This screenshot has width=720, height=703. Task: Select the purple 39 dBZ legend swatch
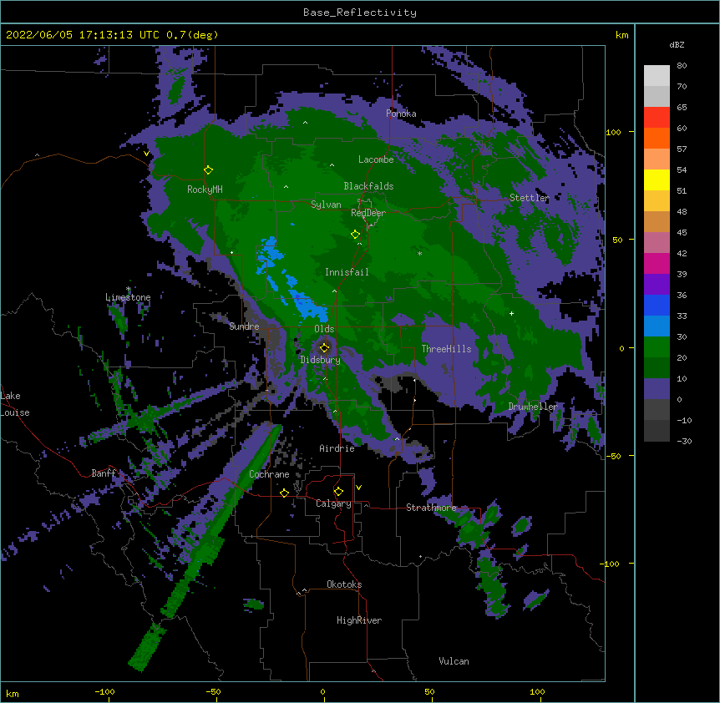coord(657,285)
